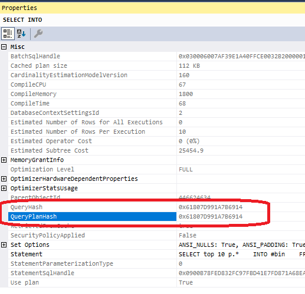
Task: Click StatementSqlHandle hex value
Action: tap(242, 273)
